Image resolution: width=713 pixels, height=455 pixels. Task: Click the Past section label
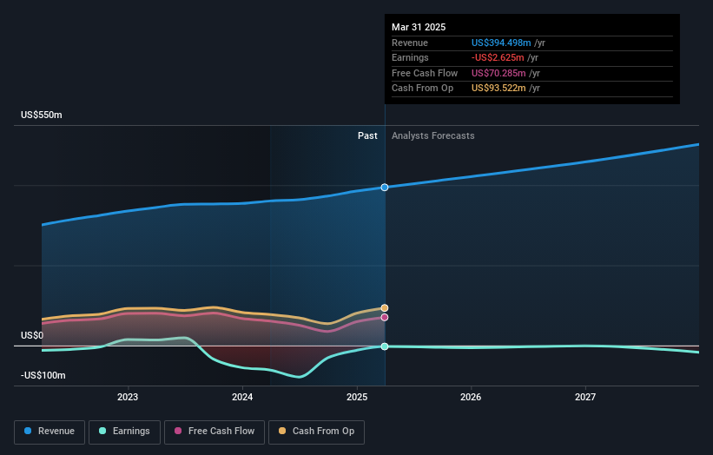click(367, 136)
